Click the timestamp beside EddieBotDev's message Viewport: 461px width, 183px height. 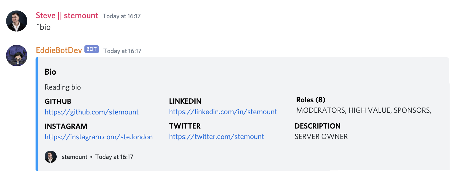point(122,51)
